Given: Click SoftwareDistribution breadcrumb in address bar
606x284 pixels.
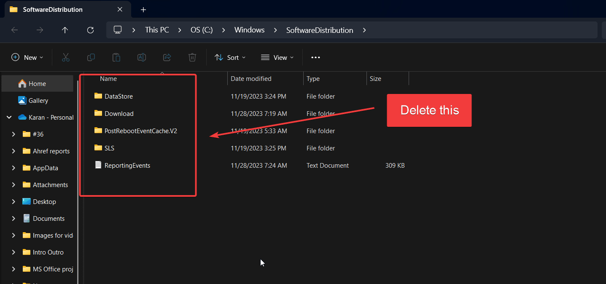Looking at the screenshot, I should [320, 30].
